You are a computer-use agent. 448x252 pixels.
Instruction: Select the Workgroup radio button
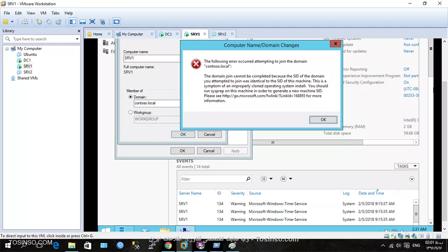tap(130, 113)
